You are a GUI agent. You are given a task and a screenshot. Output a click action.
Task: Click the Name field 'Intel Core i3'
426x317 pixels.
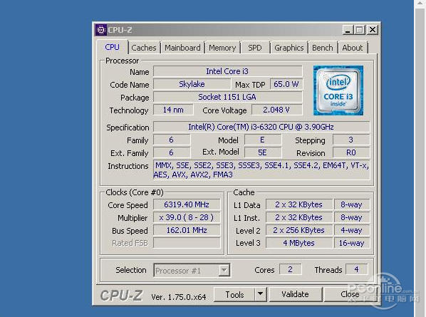pyautogui.click(x=227, y=71)
